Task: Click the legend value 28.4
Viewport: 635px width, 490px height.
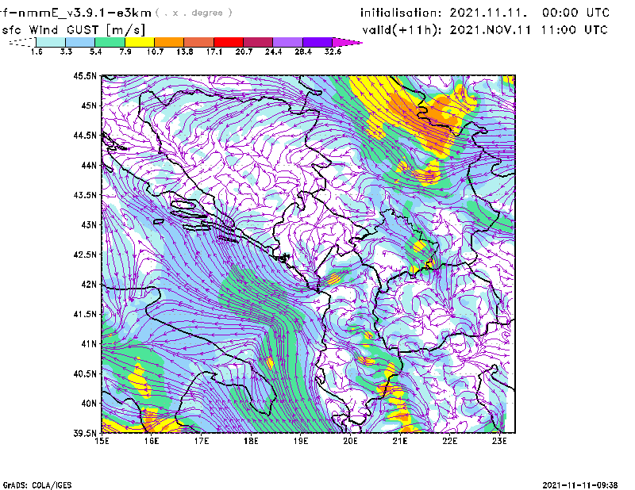Action: click(303, 52)
